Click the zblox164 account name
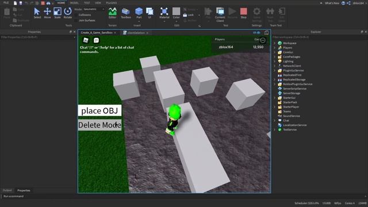Viewport: 368px width, 207px height. (358, 3)
